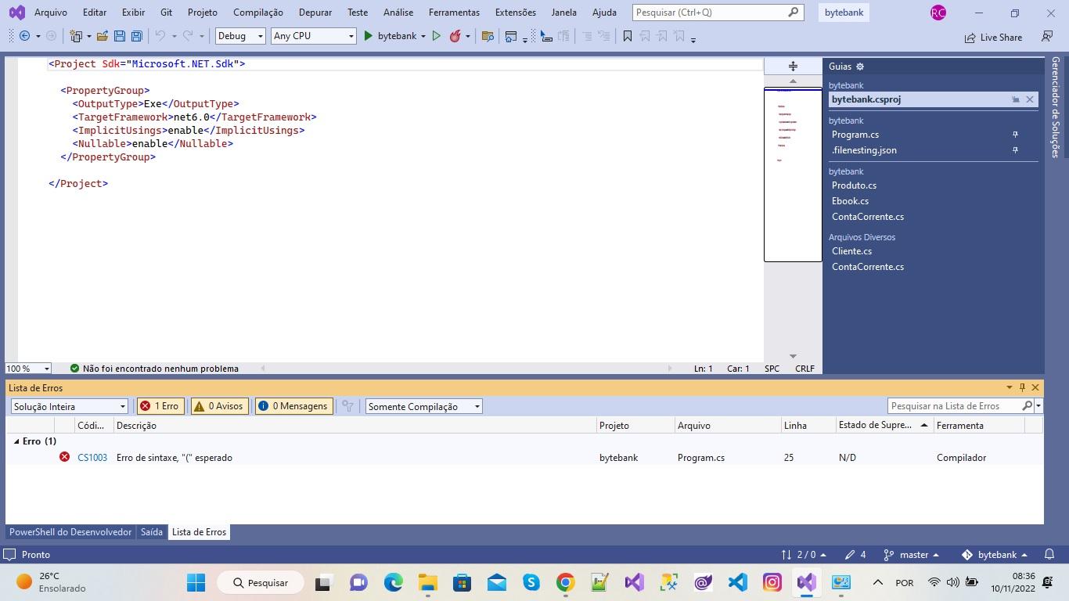Click the window layout toolbar icon
The image size is (1069, 601).
coord(511,36)
